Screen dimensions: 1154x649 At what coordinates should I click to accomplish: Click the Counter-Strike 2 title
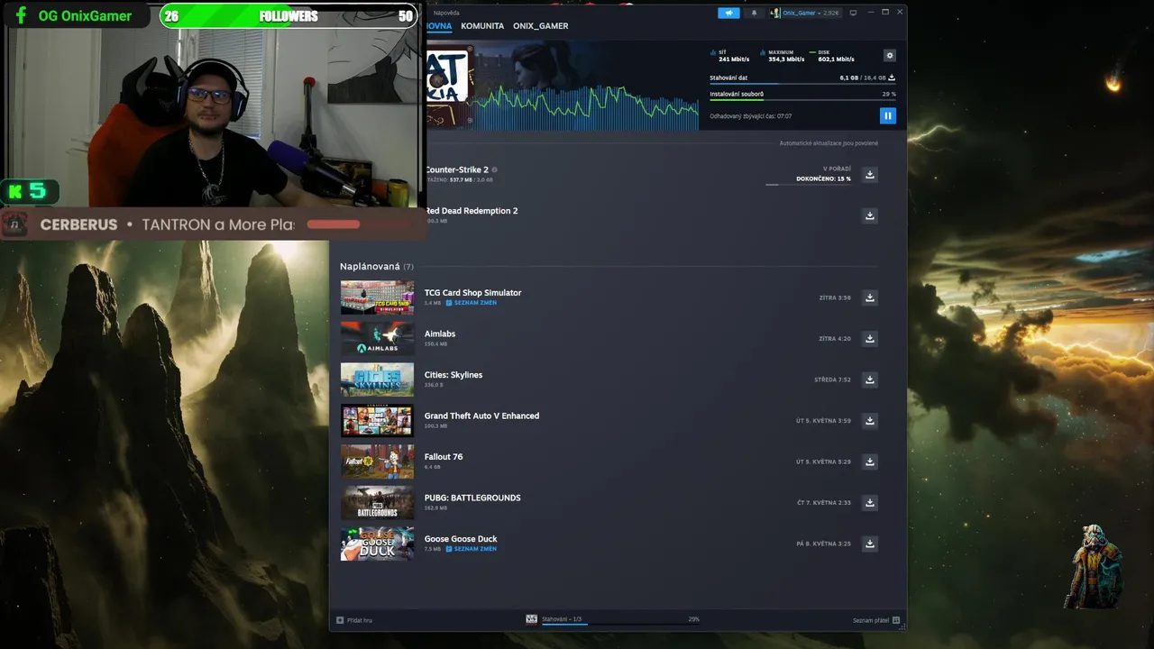tap(457, 169)
